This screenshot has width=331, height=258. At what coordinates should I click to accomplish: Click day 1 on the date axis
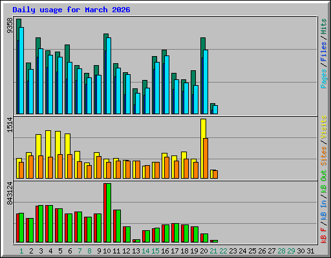pyautogui.click(x=21, y=251)
